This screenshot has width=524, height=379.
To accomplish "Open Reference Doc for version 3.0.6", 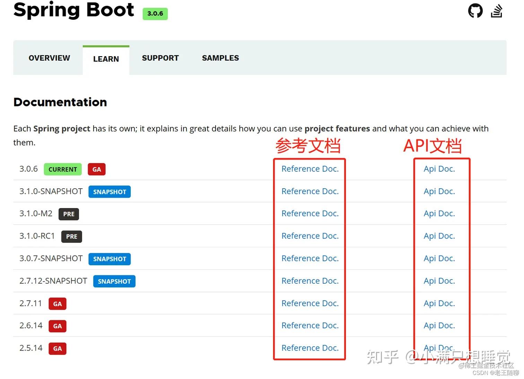I will 310,169.
